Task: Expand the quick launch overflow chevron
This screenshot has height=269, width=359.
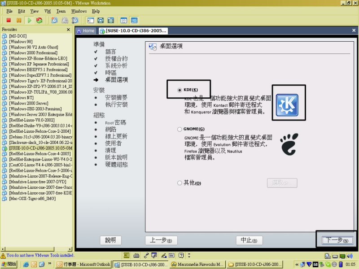Action: click(50, 264)
